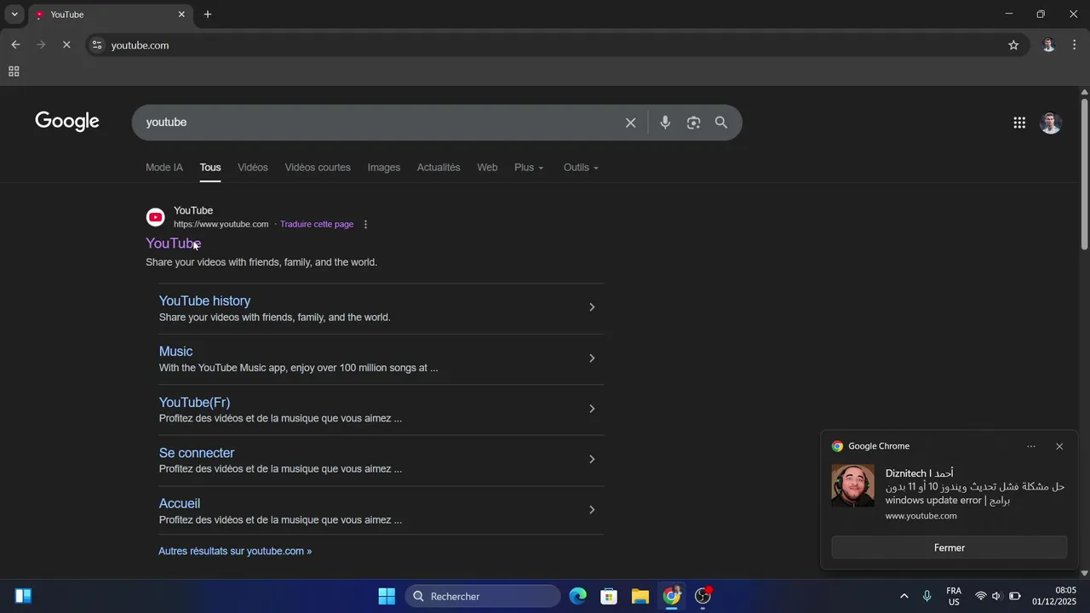Expand the Music row chevron

point(592,358)
